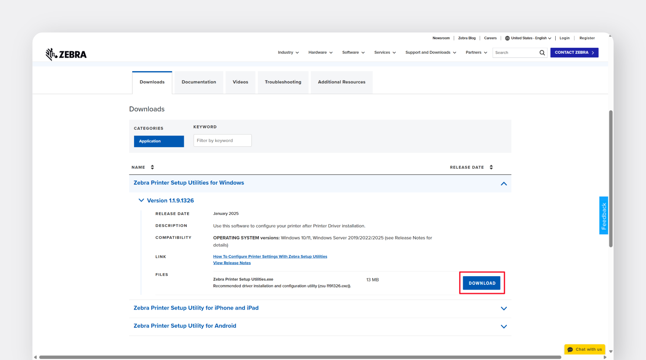Screen dimensions: 646x360
Task: Click the search magnifier icon
Action: pyautogui.click(x=542, y=53)
